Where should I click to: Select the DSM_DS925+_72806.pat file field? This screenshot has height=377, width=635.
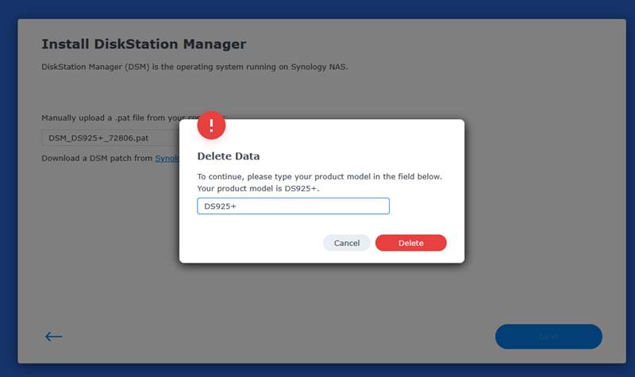110,138
